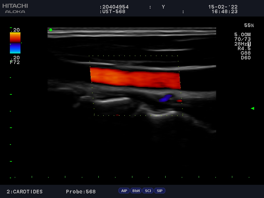This screenshot has height=198, width=264.
Task: Click the D60 dynamic range value
Action: (x=246, y=58)
